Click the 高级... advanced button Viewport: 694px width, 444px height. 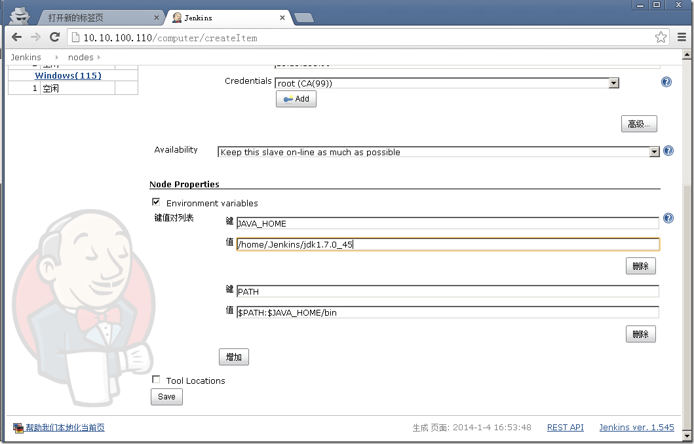pyautogui.click(x=639, y=124)
